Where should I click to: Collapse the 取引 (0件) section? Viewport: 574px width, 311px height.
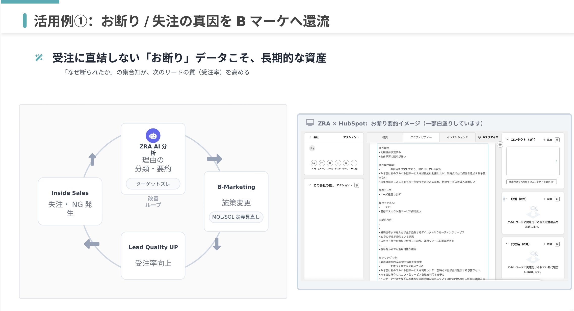(507, 199)
